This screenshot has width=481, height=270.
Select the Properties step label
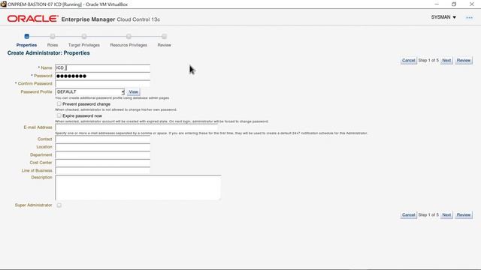27,45
